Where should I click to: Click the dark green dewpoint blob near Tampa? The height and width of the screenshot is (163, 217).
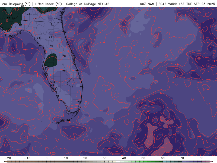[51, 60]
